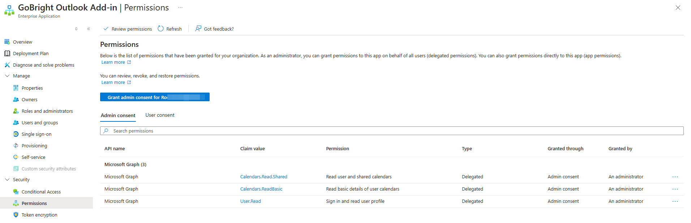The width and height of the screenshot is (691, 223).
Task: Click the Provisioning icon
Action: coord(16,146)
